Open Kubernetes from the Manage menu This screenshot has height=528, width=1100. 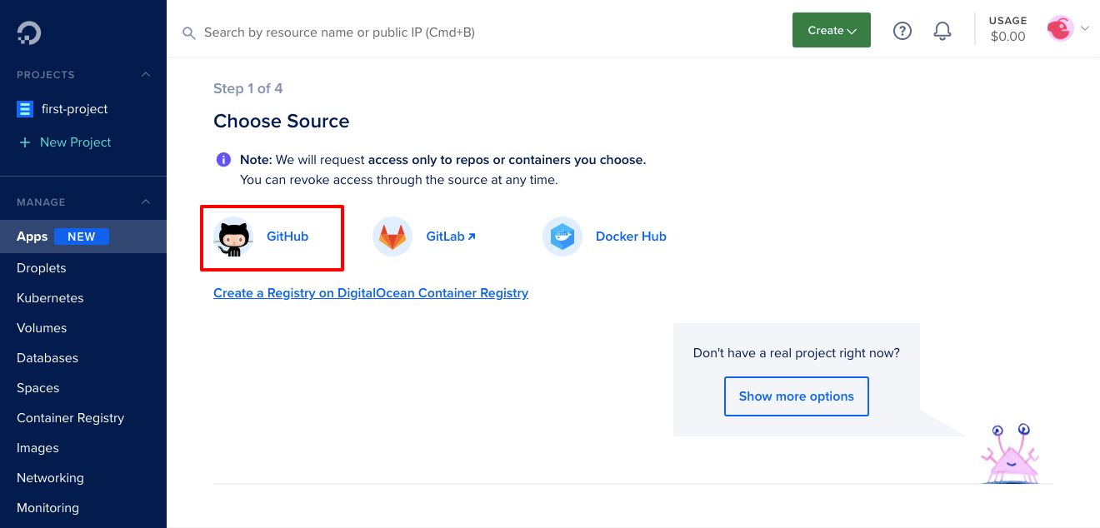pos(50,298)
